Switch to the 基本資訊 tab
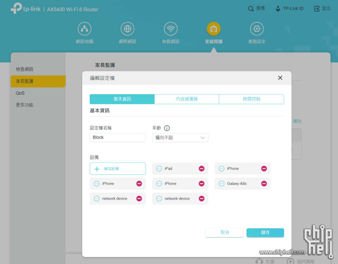Viewport: 338px width, 264px height. 122,99
